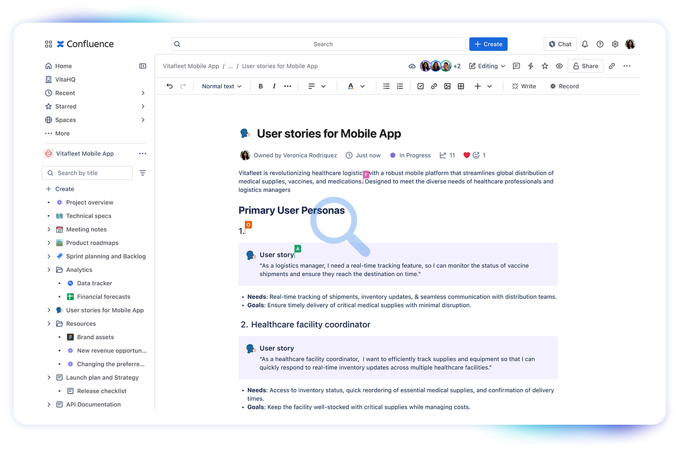The width and height of the screenshot is (680, 453).
Task: Open more text formatting options
Action: click(x=288, y=87)
